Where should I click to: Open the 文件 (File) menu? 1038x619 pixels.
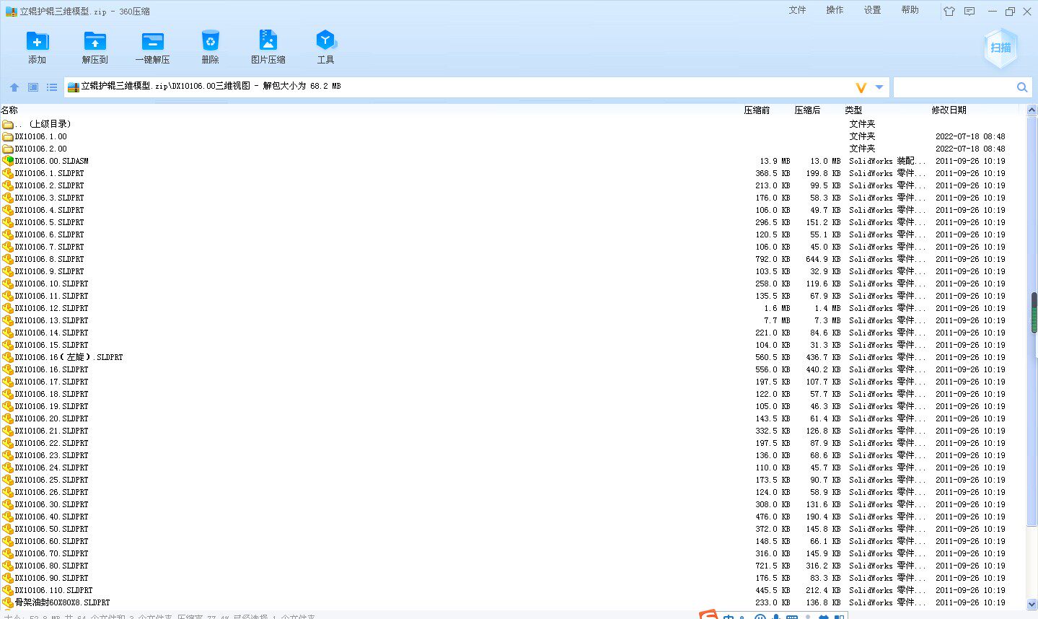pos(797,10)
